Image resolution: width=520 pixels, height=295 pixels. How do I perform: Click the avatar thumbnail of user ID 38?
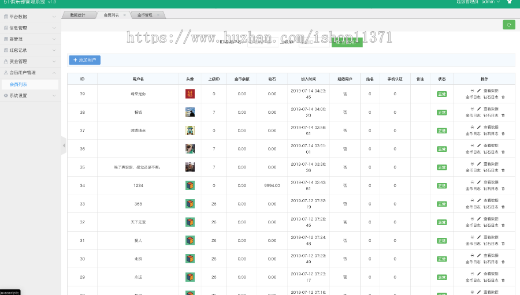point(190,112)
